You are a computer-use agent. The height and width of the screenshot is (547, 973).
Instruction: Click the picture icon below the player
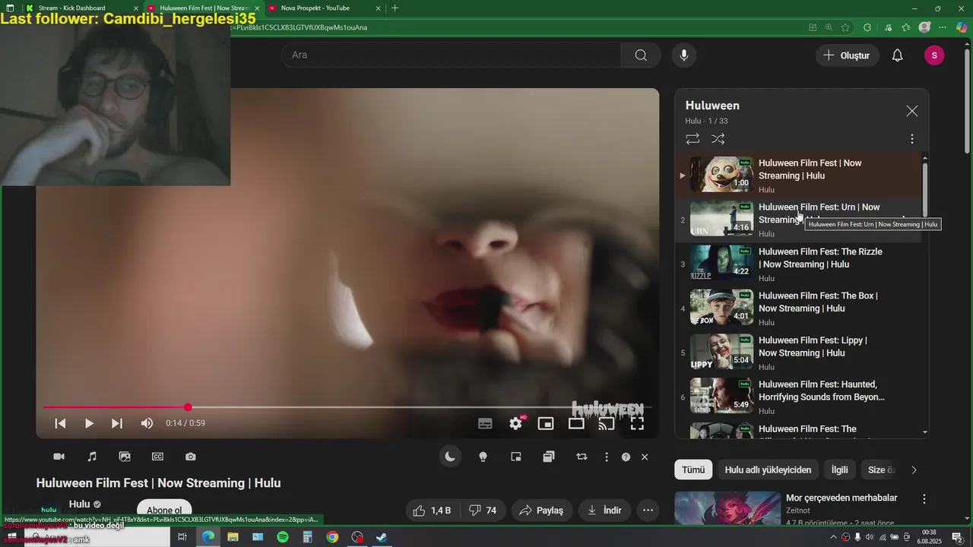(125, 457)
